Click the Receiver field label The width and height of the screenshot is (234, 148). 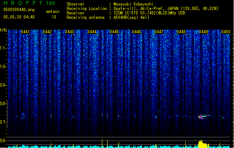pyautogui.click(x=76, y=13)
